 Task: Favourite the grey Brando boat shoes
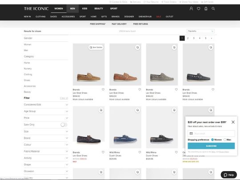point(176,89)
